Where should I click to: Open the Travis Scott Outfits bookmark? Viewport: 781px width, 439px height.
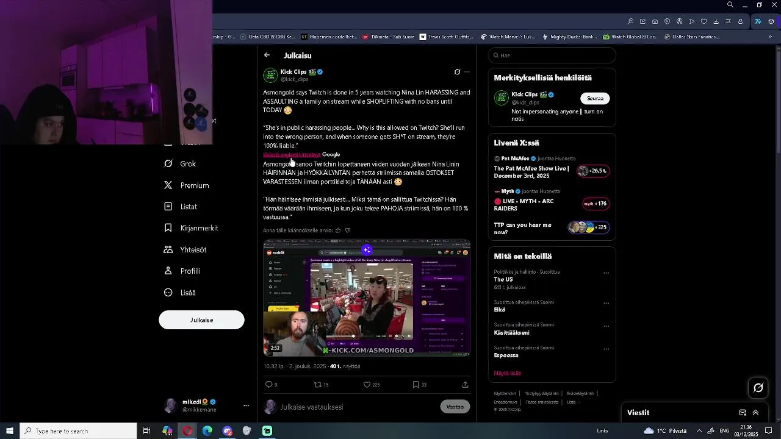(447, 37)
